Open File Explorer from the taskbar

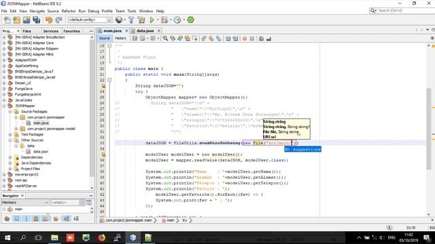[54, 237]
